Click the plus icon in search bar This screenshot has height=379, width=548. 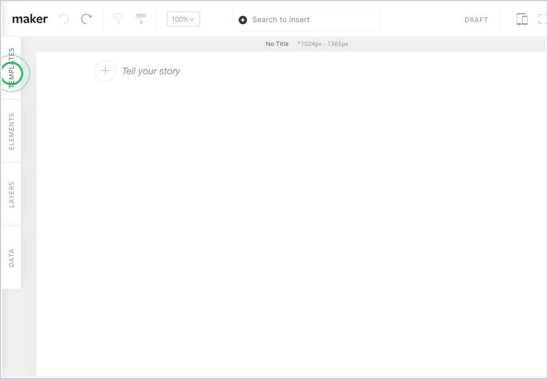[x=243, y=20]
